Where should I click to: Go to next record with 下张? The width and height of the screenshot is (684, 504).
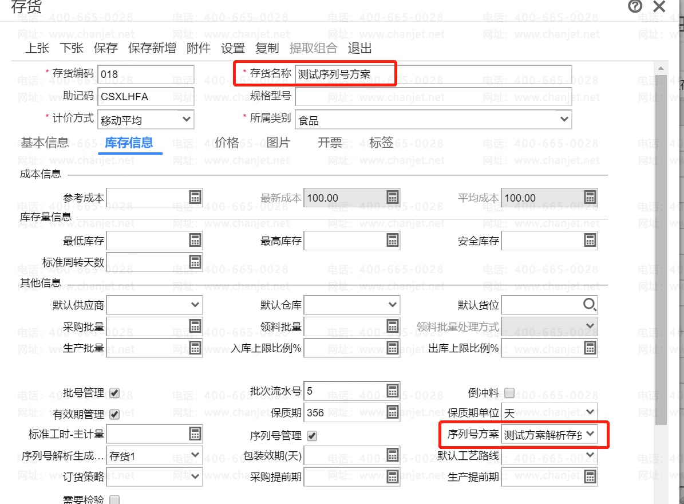[x=71, y=48]
